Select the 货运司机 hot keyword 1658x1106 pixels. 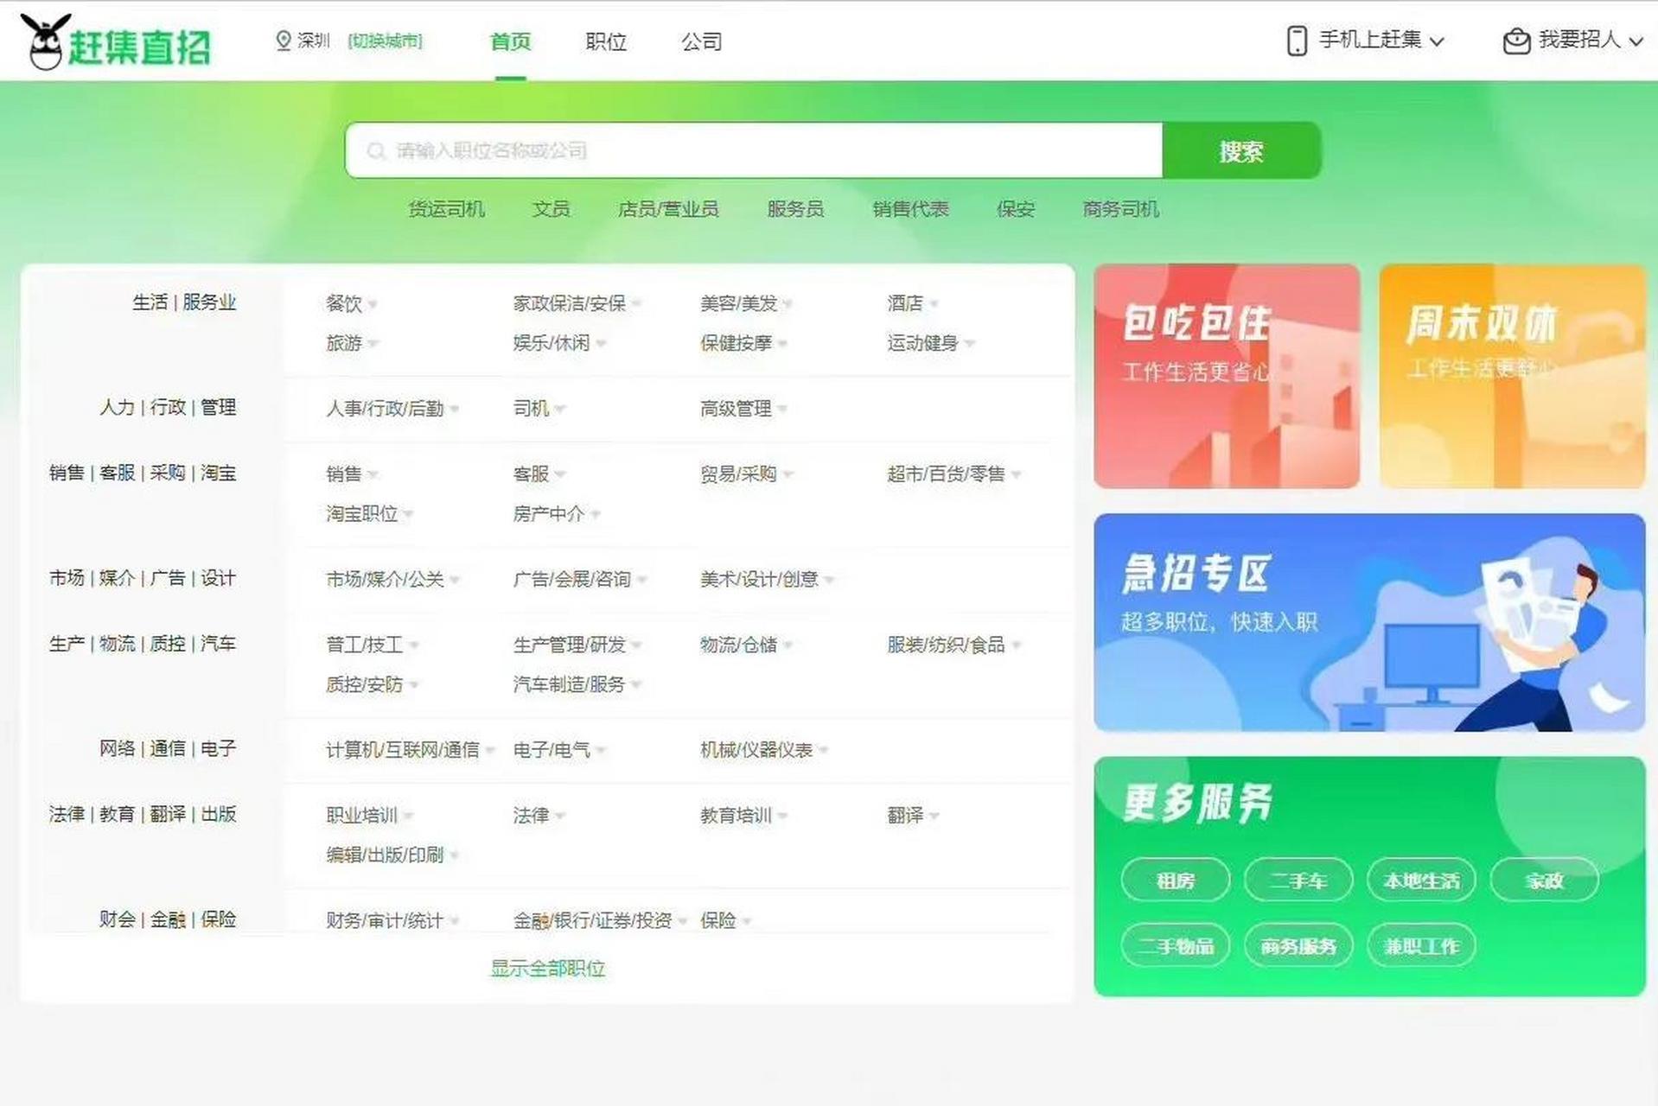coord(446,209)
